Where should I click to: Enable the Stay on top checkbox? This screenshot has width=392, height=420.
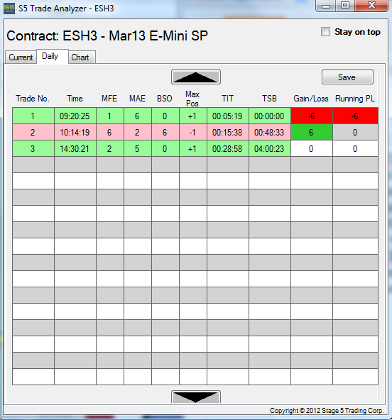[325, 32]
